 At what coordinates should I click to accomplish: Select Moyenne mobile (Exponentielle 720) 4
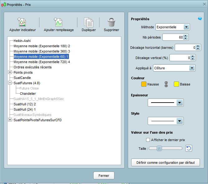(x=42, y=62)
